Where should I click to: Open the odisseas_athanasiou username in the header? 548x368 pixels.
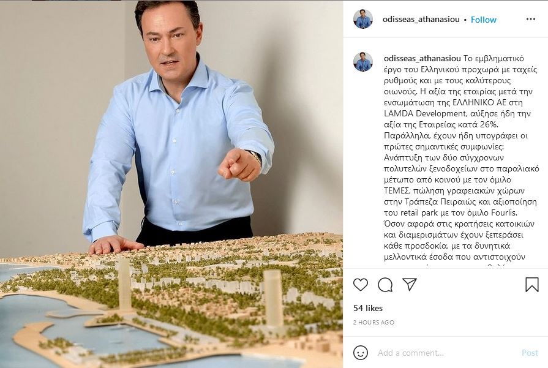(421, 20)
